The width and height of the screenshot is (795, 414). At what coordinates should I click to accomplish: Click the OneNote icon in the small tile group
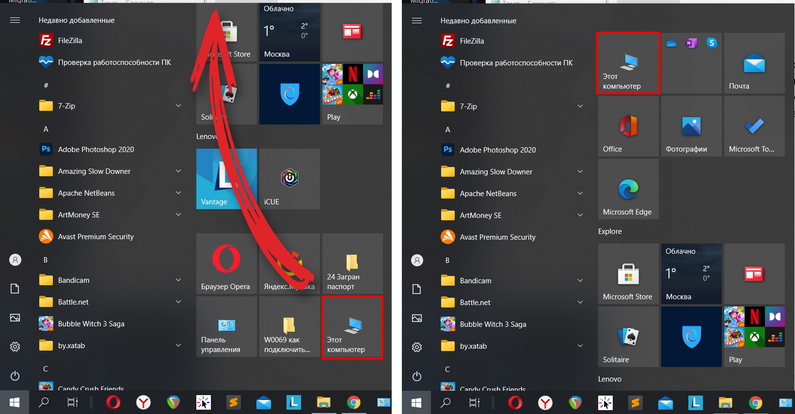[x=692, y=43]
